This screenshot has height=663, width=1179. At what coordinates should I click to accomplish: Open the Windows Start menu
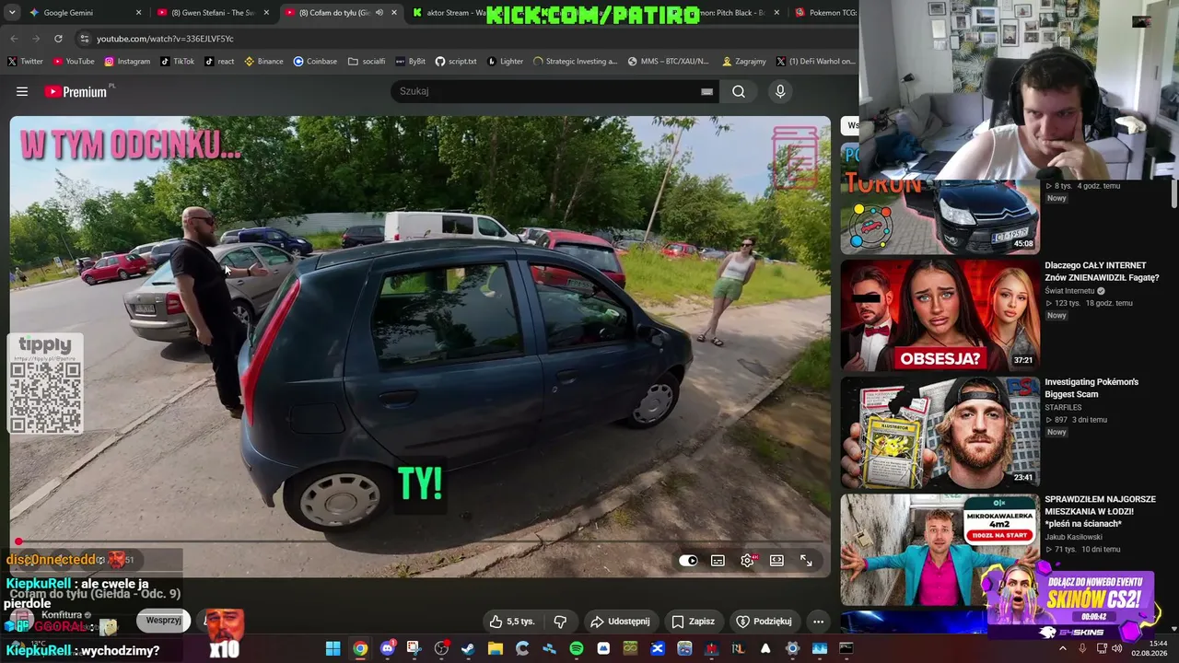pos(333,648)
